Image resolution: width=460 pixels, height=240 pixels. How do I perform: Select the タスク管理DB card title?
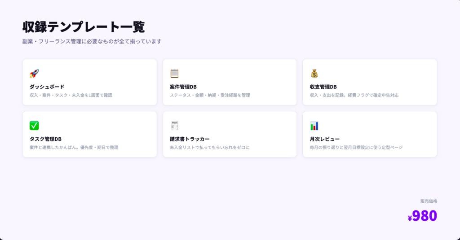pyautogui.click(x=45, y=139)
